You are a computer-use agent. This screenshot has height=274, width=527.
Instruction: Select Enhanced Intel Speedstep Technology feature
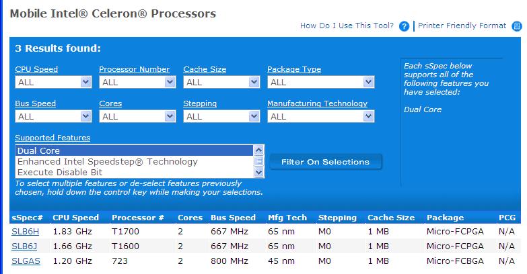135,161
